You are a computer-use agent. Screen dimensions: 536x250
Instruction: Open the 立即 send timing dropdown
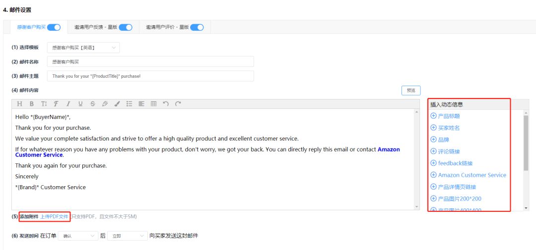[127, 236]
